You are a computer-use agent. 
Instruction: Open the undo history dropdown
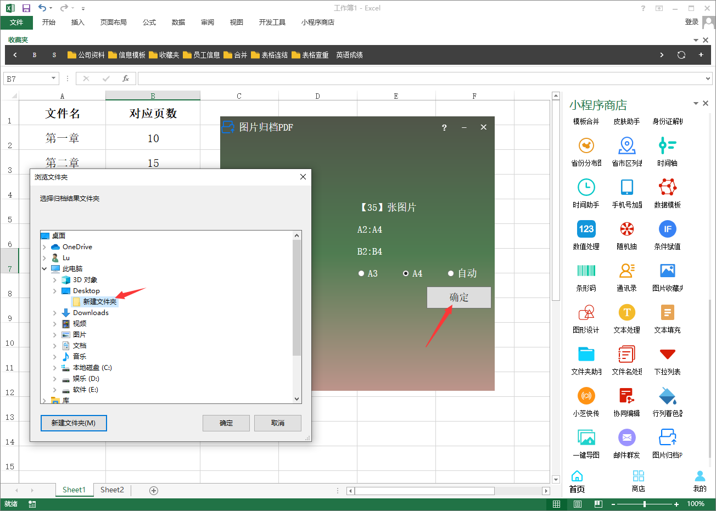[x=51, y=8]
